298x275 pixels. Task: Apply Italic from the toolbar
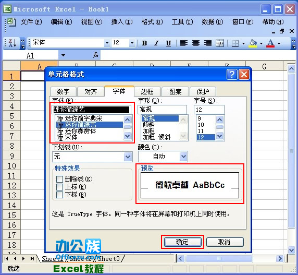[x=156, y=43]
